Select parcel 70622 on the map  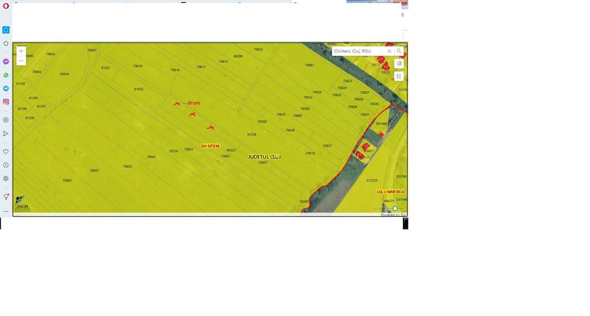(258, 50)
